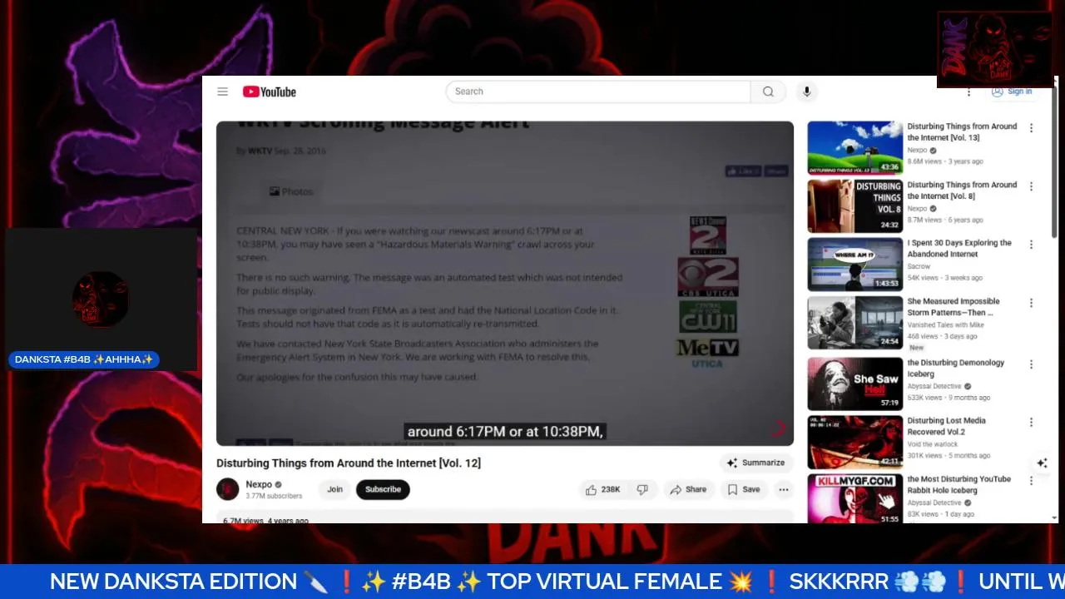Click the page scrollbar down arrow

coord(1055,517)
